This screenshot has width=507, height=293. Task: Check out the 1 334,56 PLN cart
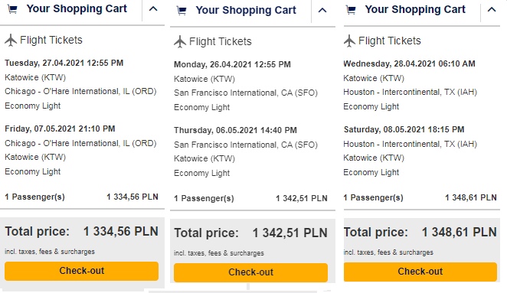click(81, 271)
